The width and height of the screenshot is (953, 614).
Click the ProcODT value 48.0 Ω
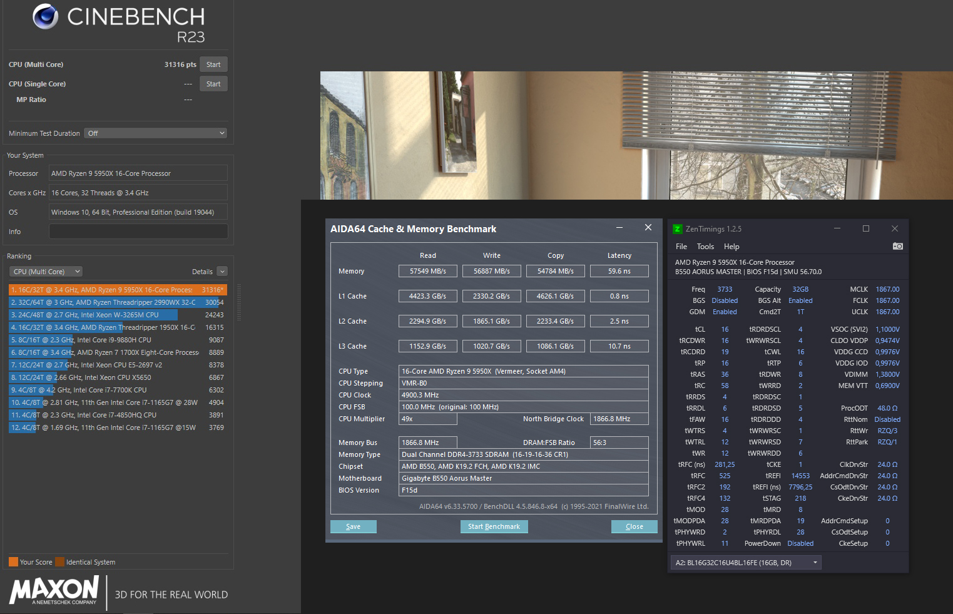click(887, 408)
